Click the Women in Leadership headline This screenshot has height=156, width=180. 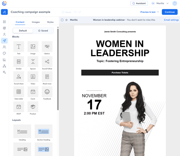coord(120,48)
